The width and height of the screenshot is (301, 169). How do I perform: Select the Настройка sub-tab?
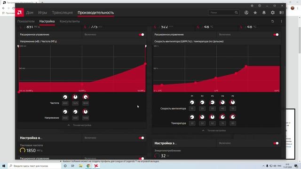point(47,21)
